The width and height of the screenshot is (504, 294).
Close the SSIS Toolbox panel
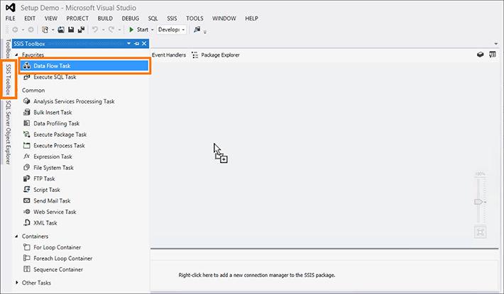(x=144, y=44)
